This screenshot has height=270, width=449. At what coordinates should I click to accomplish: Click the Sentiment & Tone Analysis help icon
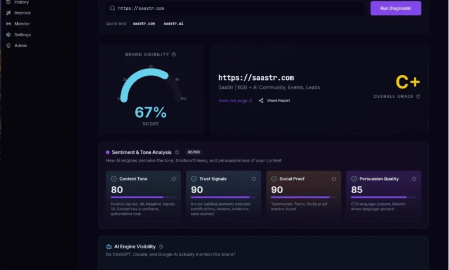pyautogui.click(x=177, y=152)
